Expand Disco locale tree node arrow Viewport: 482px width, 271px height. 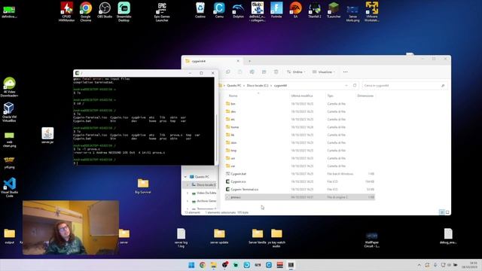188,185
